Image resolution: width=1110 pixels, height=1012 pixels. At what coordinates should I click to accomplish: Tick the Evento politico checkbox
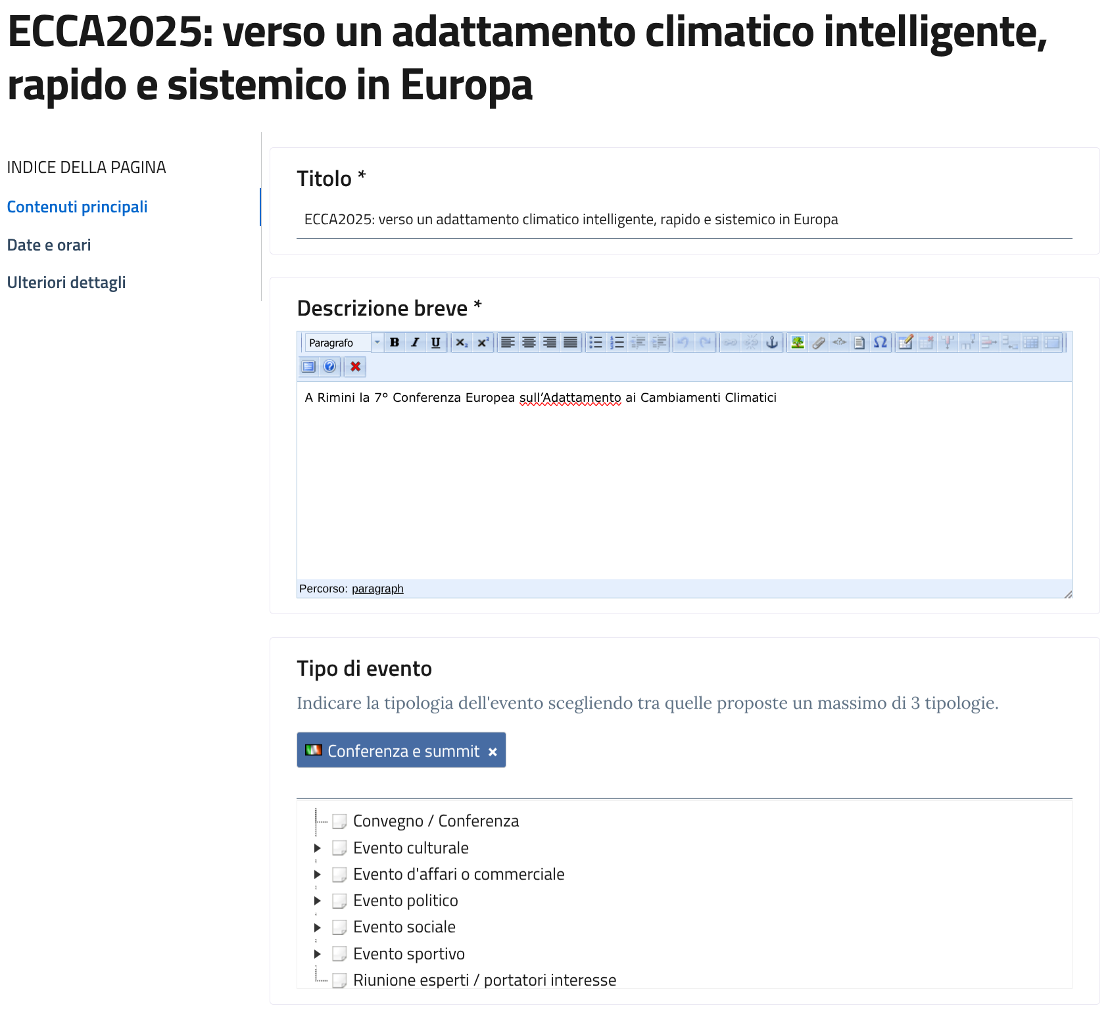(339, 901)
